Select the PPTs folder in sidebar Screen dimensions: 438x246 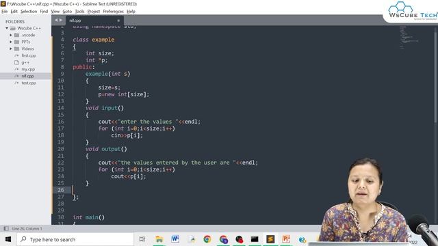coord(26,42)
